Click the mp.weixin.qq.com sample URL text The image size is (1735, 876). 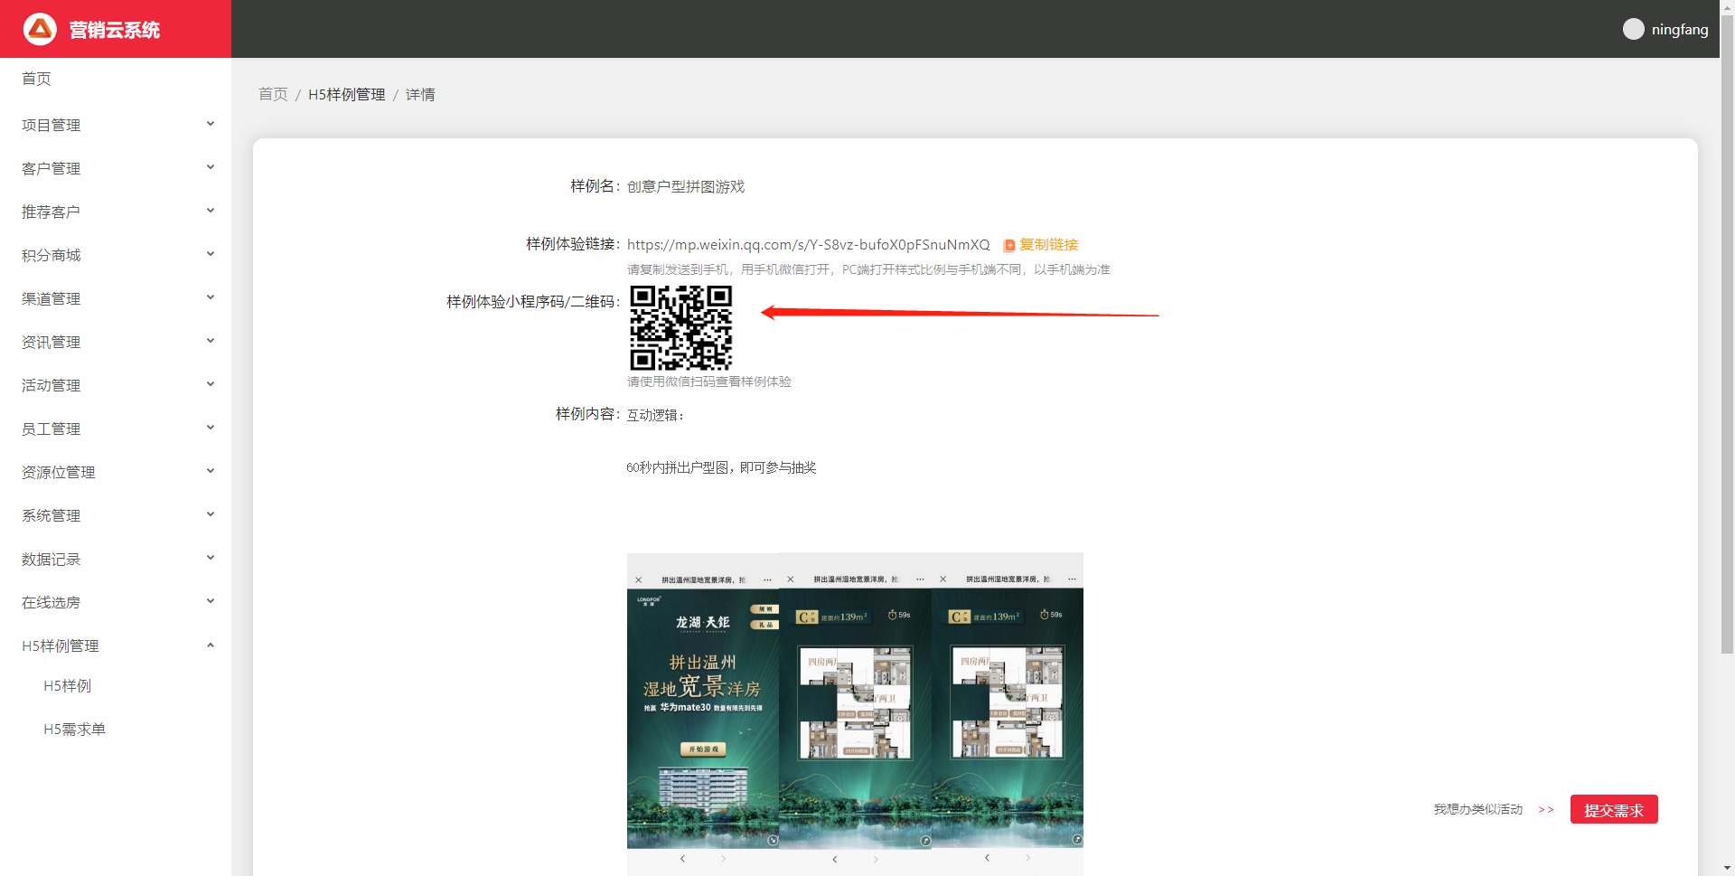pos(809,245)
